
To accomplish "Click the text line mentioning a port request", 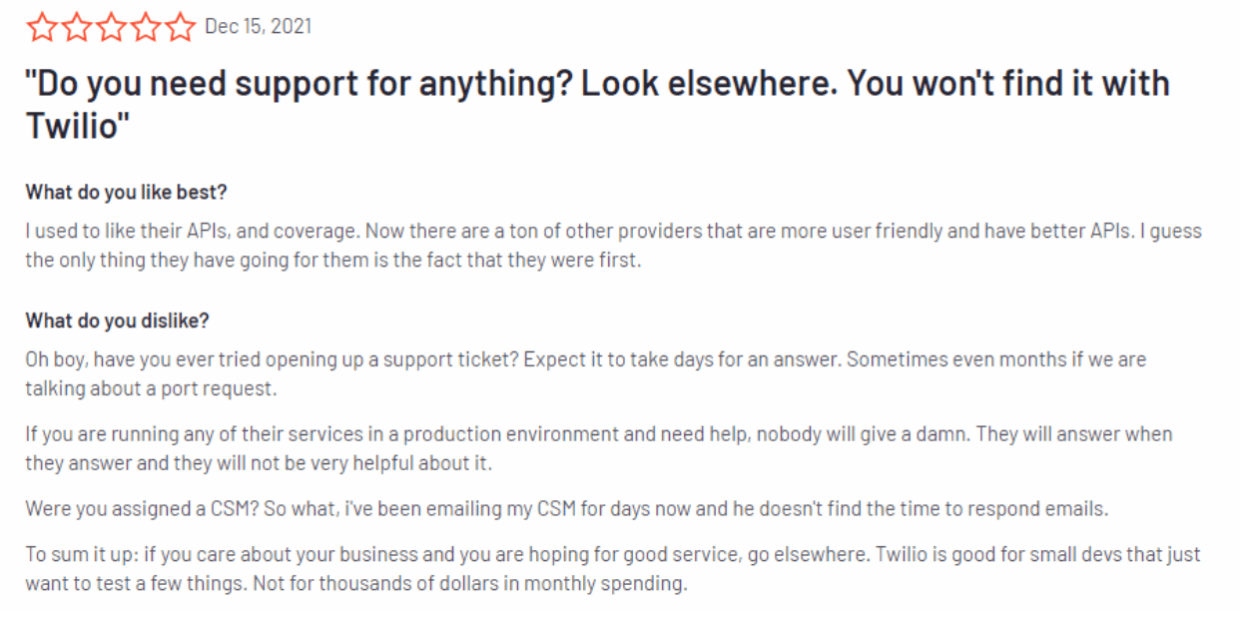I will coord(151,388).
